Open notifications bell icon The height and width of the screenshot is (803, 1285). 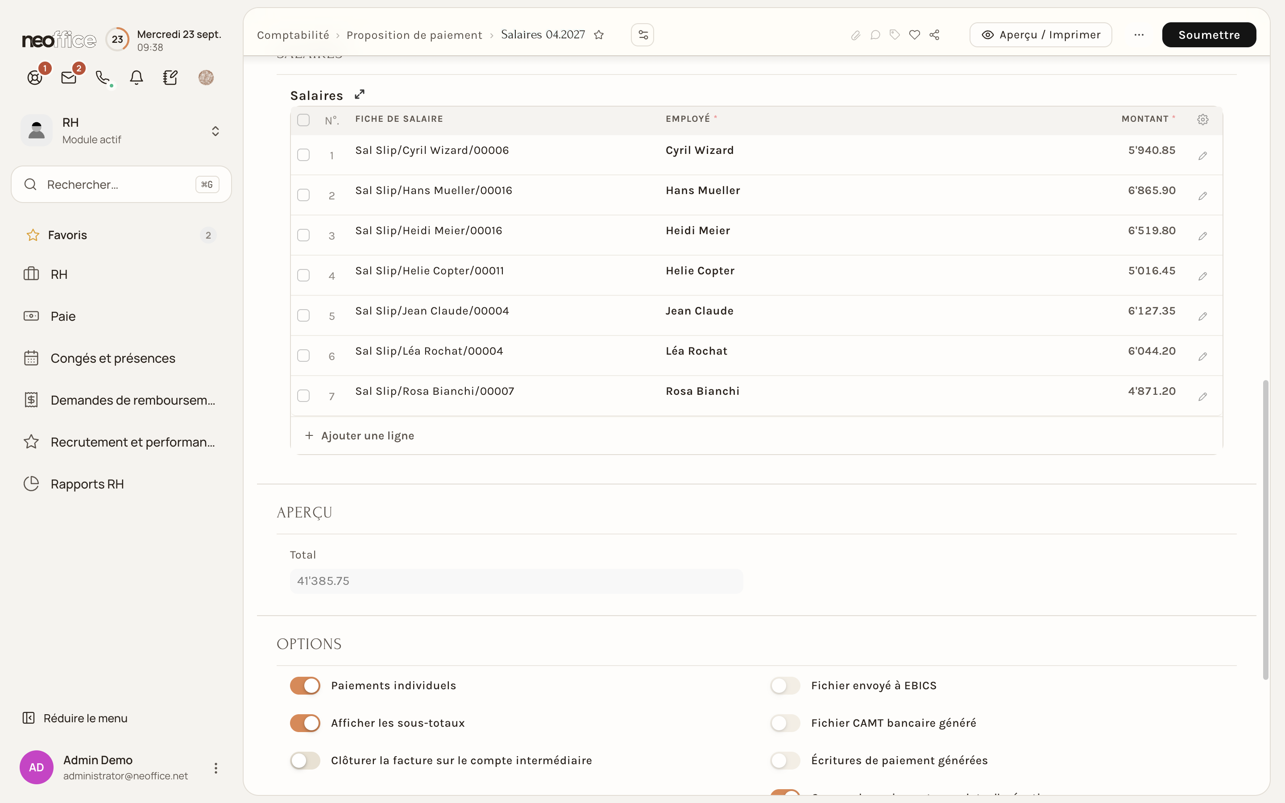[x=137, y=78]
